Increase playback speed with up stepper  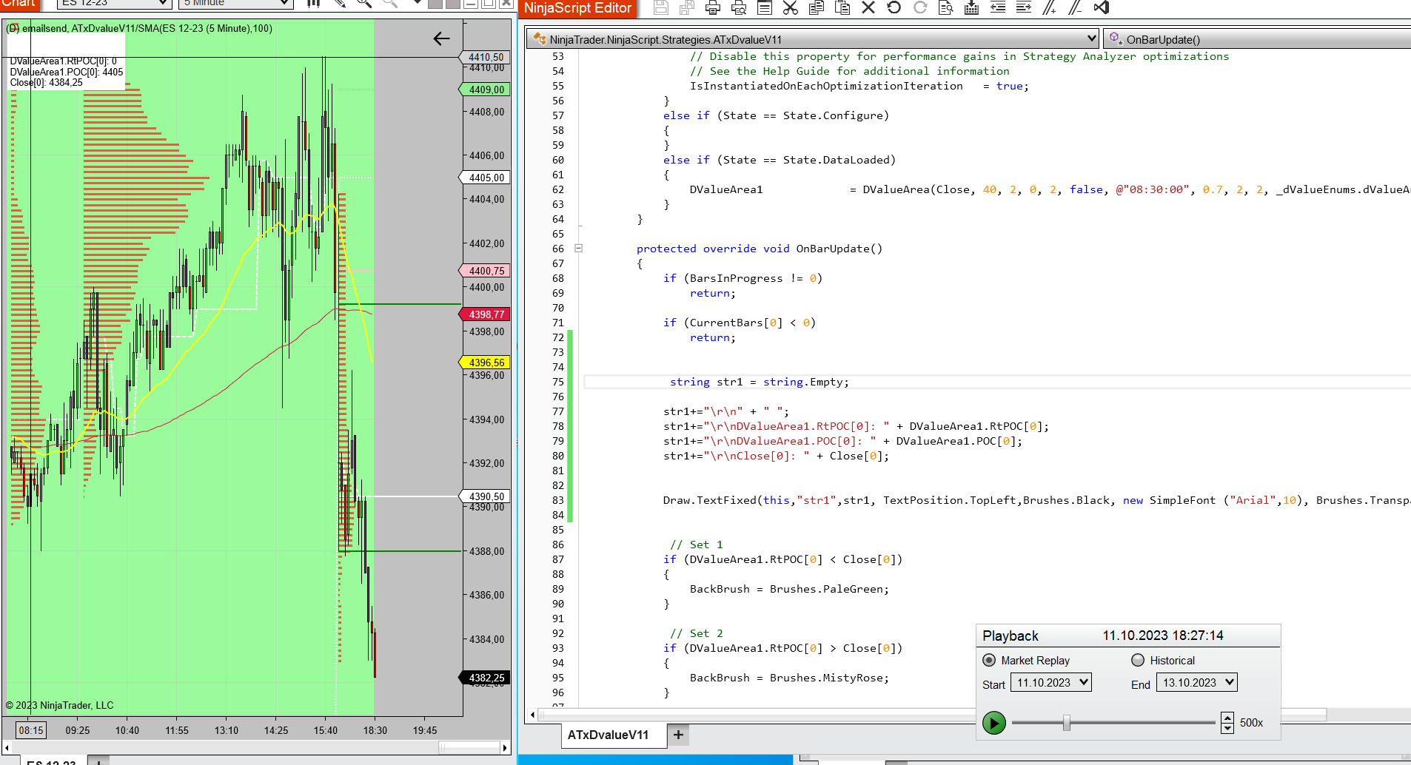click(1227, 718)
